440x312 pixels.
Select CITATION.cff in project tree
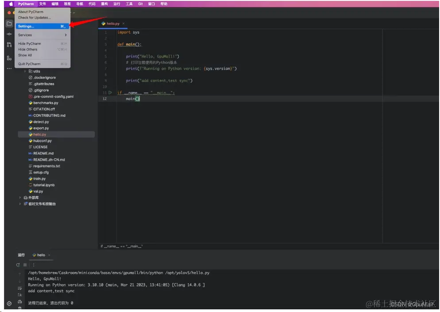pyautogui.click(x=42, y=109)
